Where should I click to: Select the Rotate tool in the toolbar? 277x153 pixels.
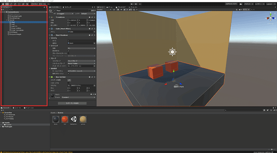tap(11, 4)
